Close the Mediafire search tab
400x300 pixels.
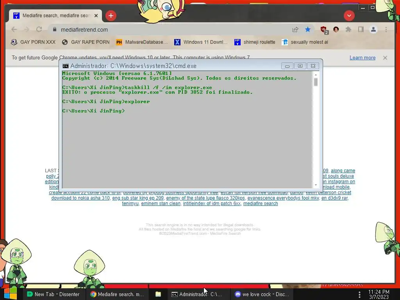[96, 16]
